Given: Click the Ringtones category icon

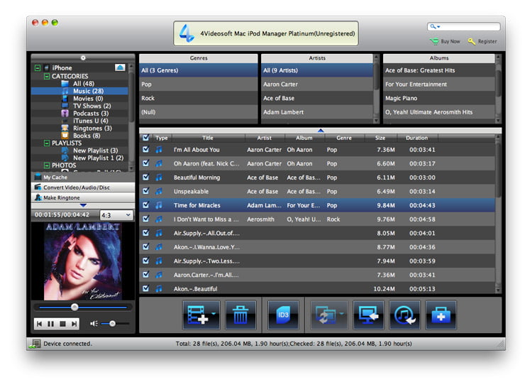Looking at the screenshot, I should click(x=65, y=128).
